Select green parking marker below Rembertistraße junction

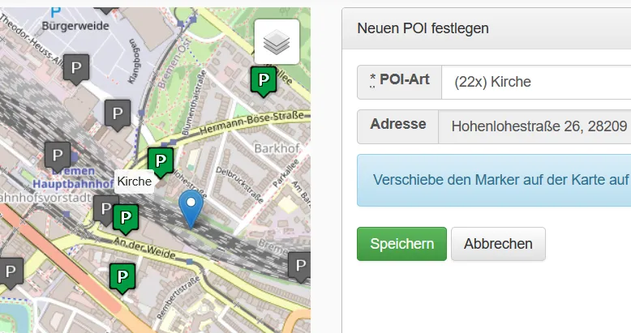click(x=122, y=276)
